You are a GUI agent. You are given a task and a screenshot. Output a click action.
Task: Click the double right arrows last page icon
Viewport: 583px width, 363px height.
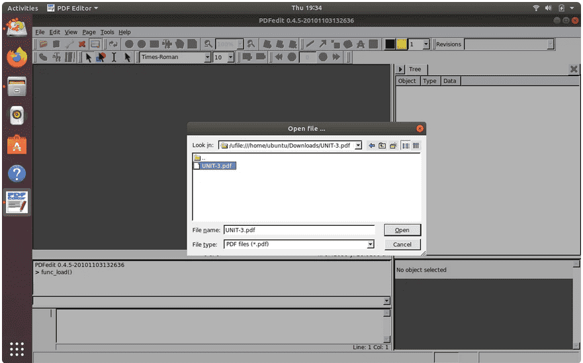click(x=336, y=57)
